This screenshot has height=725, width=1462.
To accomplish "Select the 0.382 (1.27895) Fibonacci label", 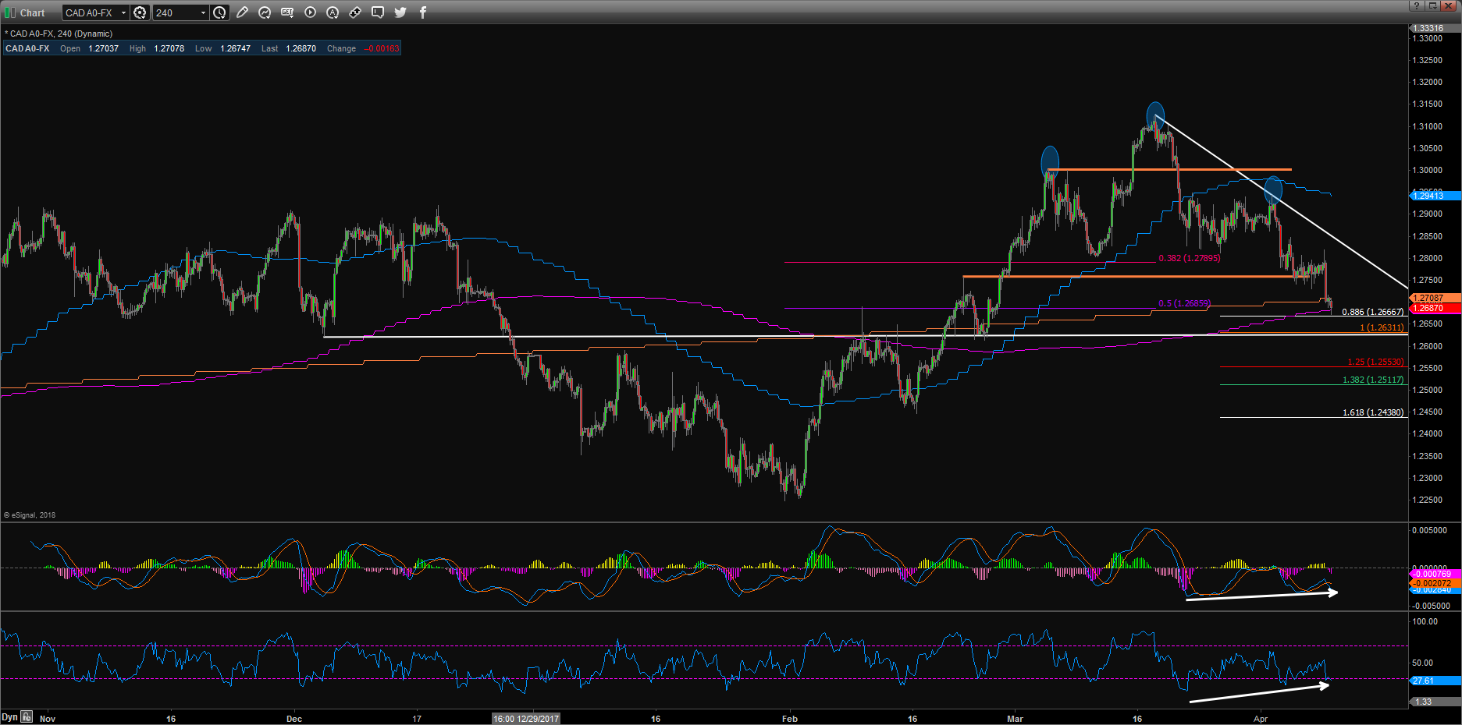I will (x=1189, y=258).
